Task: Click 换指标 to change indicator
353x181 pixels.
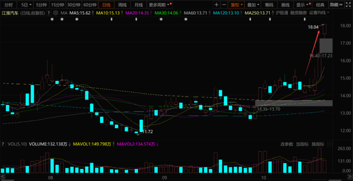Action: (x=318, y=144)
